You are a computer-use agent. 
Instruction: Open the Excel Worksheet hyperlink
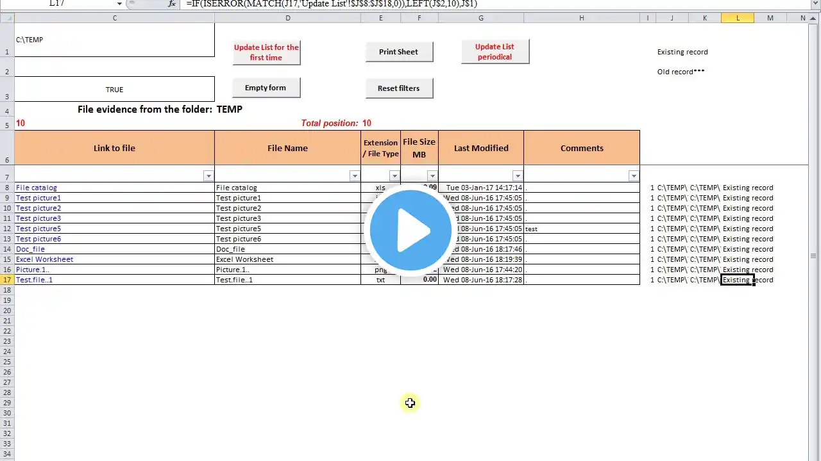[x=44, y=259]
